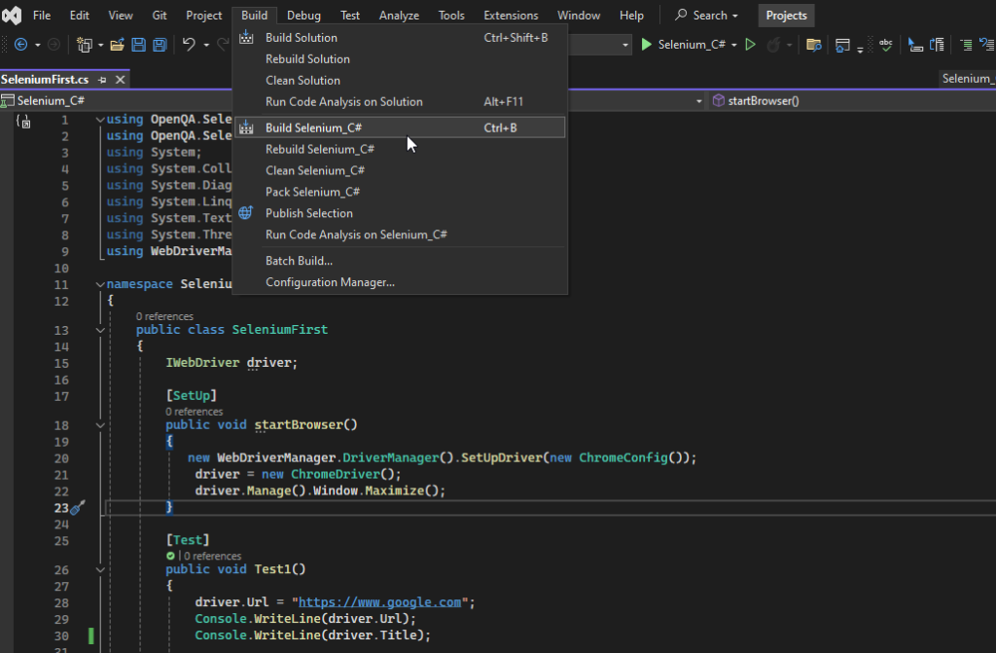Click the green test status icon beside Test1

click(170, 556)
